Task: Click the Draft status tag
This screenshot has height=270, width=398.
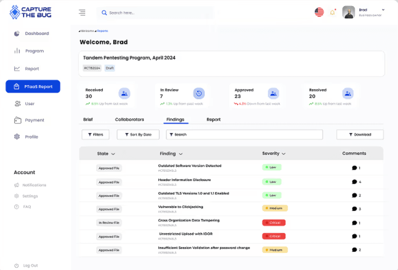Action: 110,68
